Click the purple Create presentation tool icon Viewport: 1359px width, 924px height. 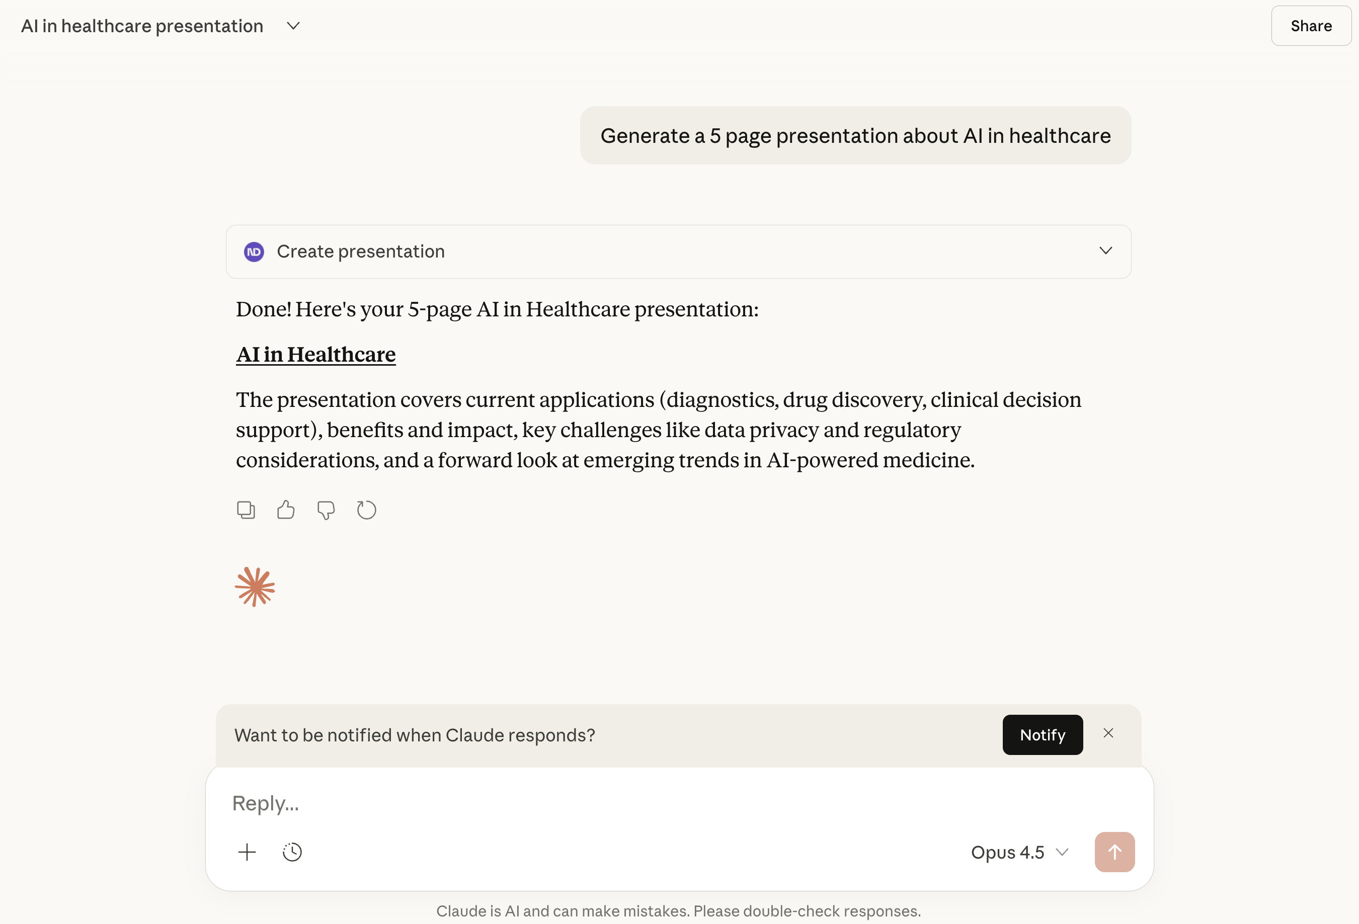click(254, 252)
